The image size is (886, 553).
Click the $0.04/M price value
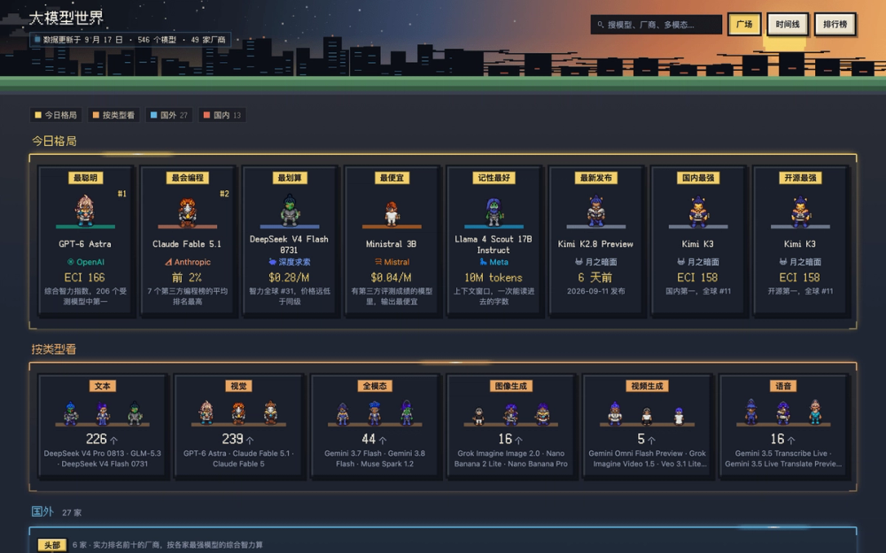coord(391,278)
